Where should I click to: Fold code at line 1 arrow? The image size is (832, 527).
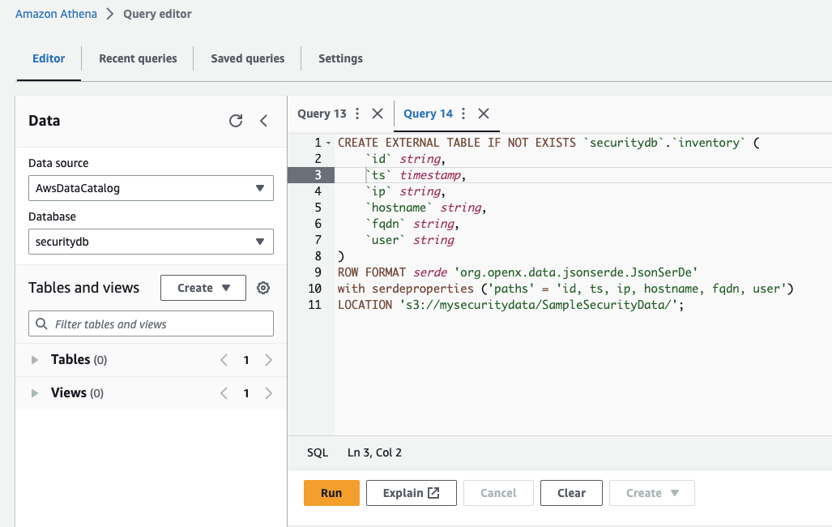click(328, 143)
